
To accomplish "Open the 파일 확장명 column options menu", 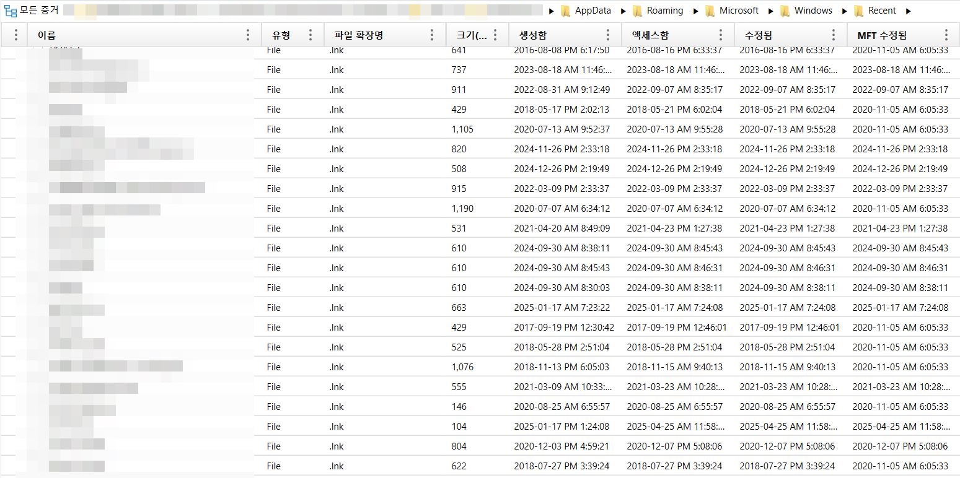I will (432, 35).
